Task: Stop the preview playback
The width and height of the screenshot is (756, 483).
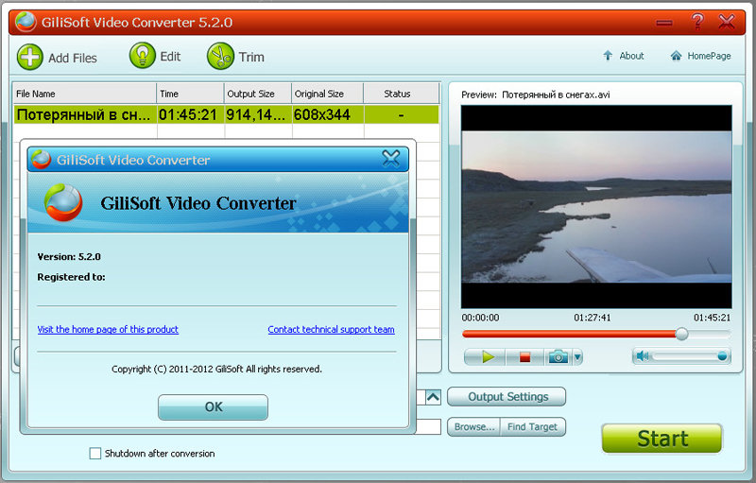Action: click(x=525, y=357)
